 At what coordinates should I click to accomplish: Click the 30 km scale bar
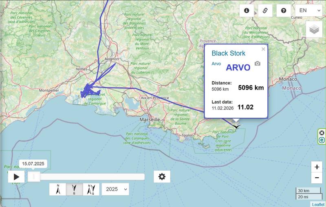point(308,191)
